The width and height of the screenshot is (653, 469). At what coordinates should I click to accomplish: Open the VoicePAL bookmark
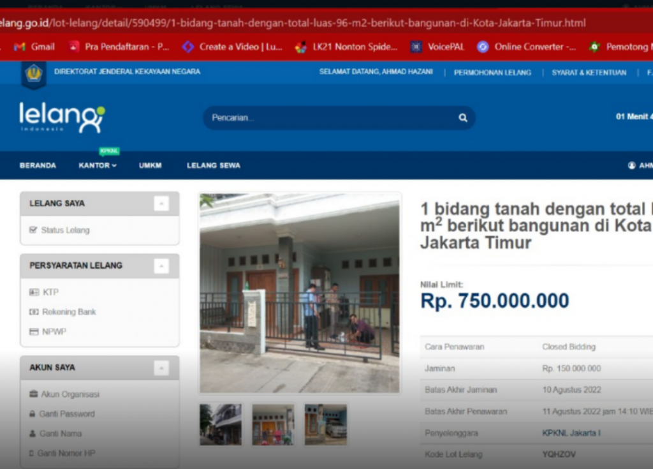point(437,47)
